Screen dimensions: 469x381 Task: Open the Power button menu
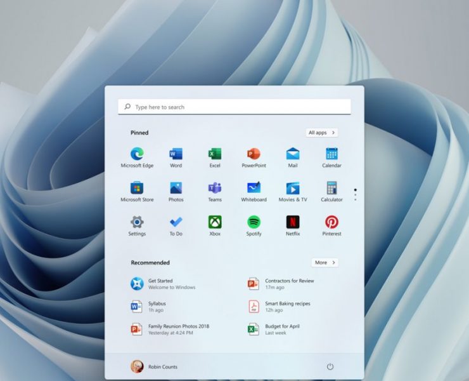(330, 366)
